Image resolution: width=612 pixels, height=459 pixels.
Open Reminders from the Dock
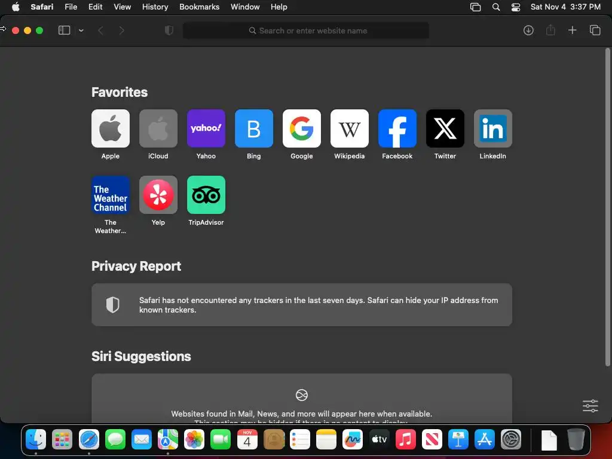pyautogui.click(x=300, y=439)
